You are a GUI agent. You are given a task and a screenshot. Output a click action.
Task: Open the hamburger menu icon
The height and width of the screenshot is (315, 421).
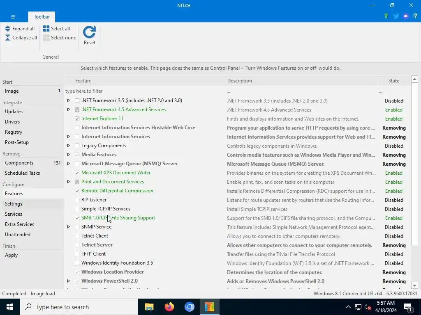point(13,16)
